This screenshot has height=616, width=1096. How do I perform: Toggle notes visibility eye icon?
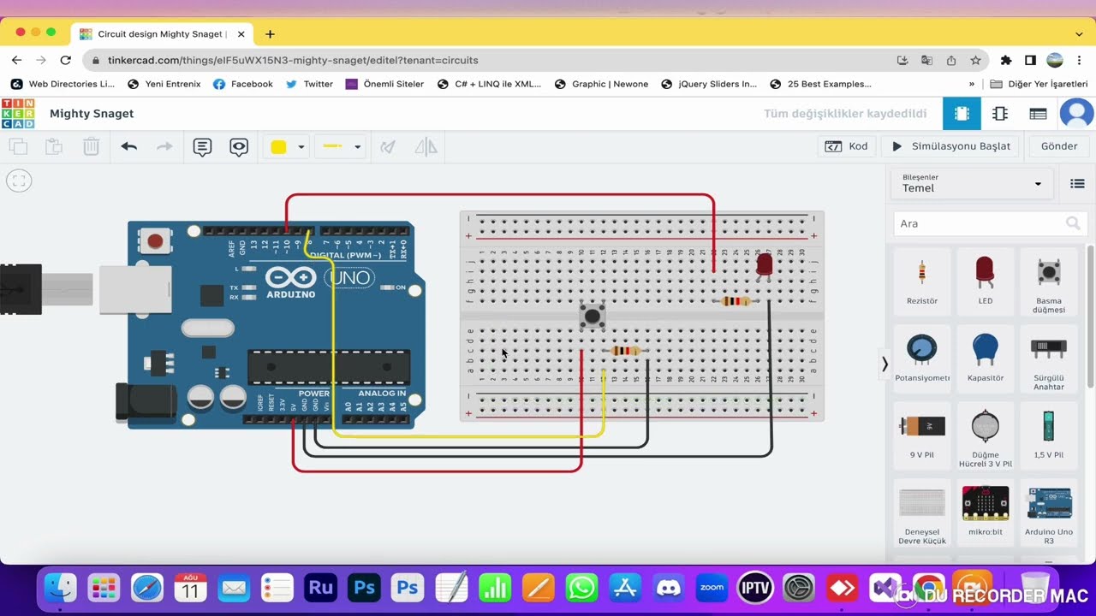click(x=239, y=146)
